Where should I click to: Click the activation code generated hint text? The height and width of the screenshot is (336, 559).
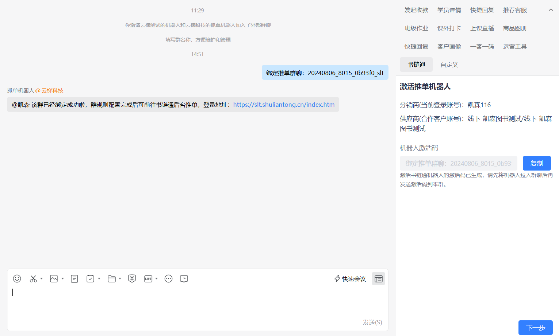point(476,180)
